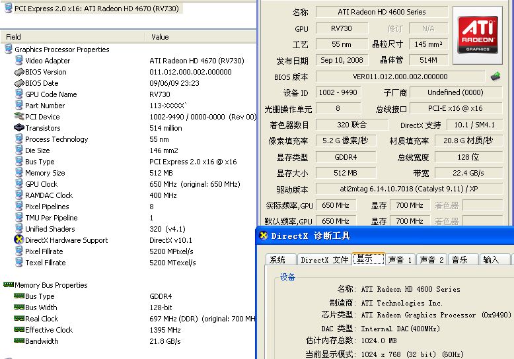Screen dimensions: 514x359
Task: Click the BIOS Version chip icon
Action: [x=19, y=72]
